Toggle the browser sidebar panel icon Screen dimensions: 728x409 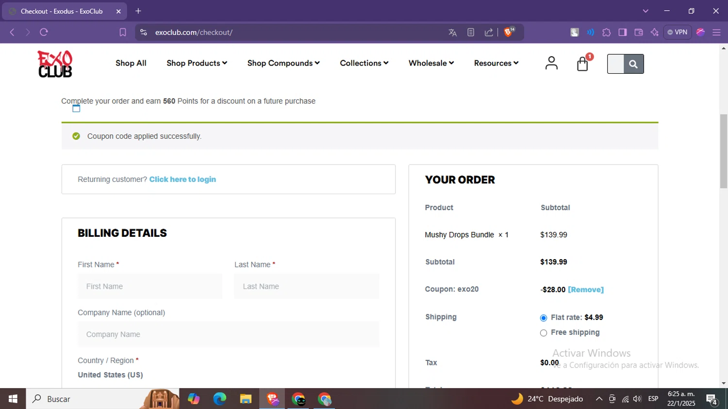click(623, 33)
